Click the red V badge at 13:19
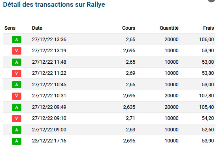217x146 pixels. 17,51
